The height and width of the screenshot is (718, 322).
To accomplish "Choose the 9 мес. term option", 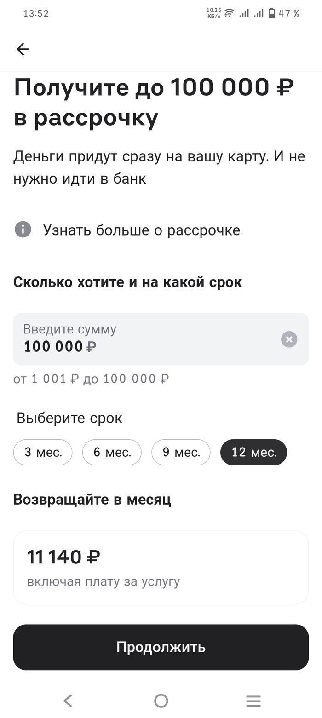I will click(x=181, y=452).
